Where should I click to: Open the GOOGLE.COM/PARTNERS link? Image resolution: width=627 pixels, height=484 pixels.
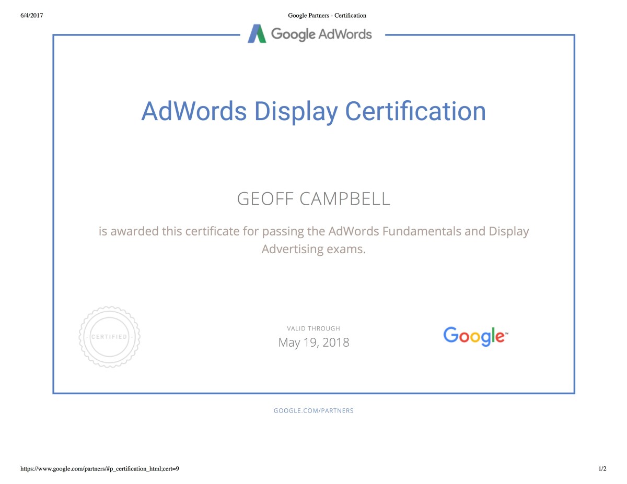point(314,410)
